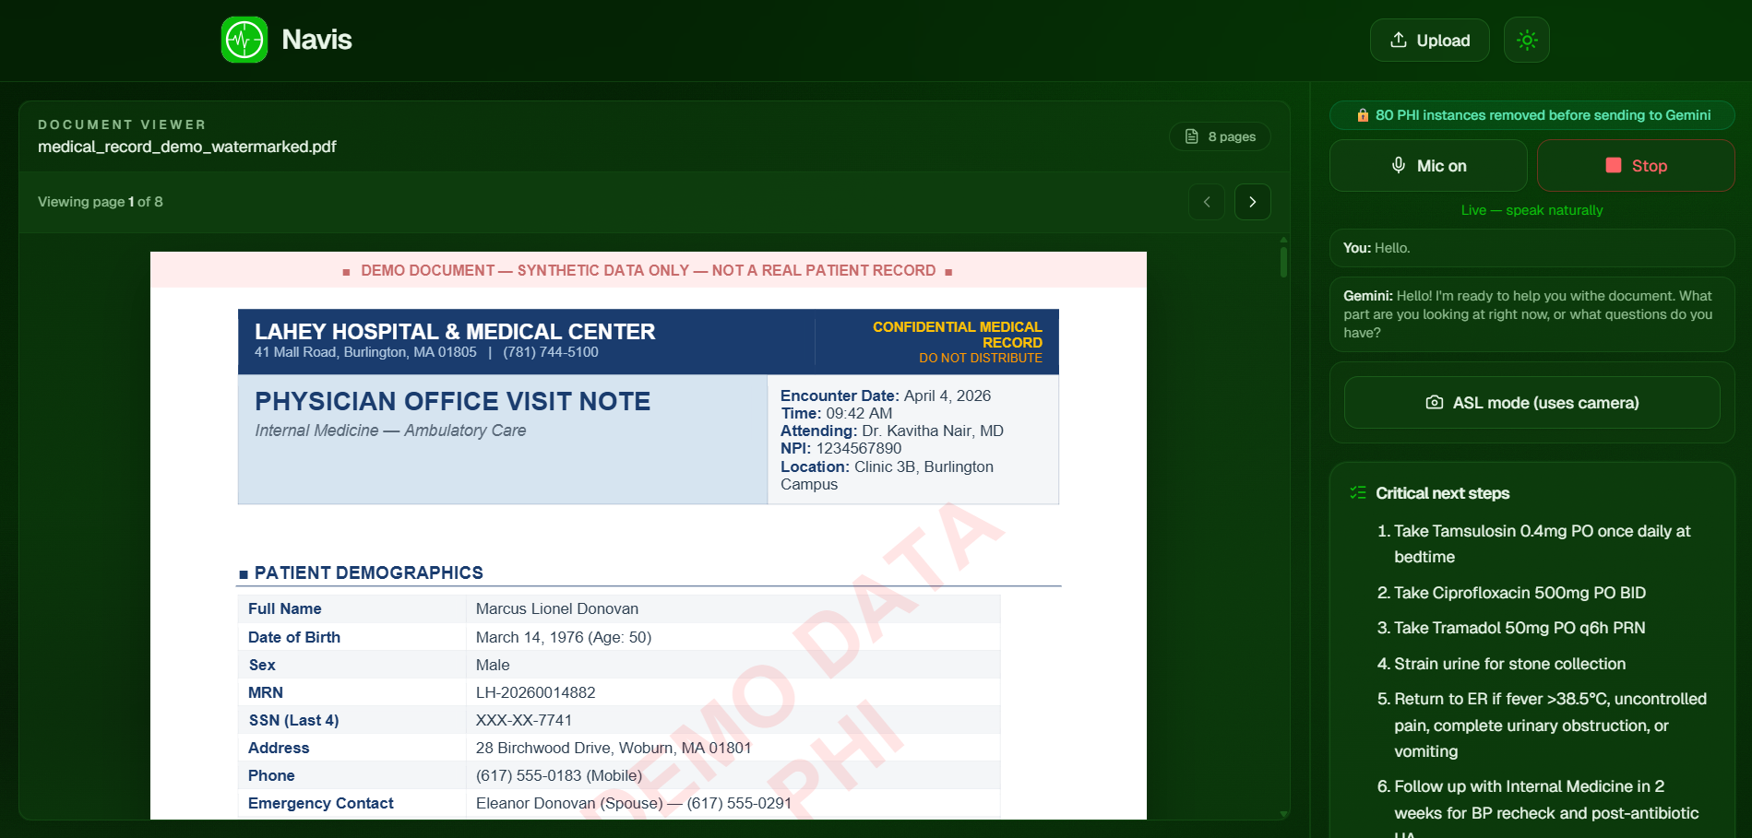Click the Navis heartbeat logo icon

(244, 40)
